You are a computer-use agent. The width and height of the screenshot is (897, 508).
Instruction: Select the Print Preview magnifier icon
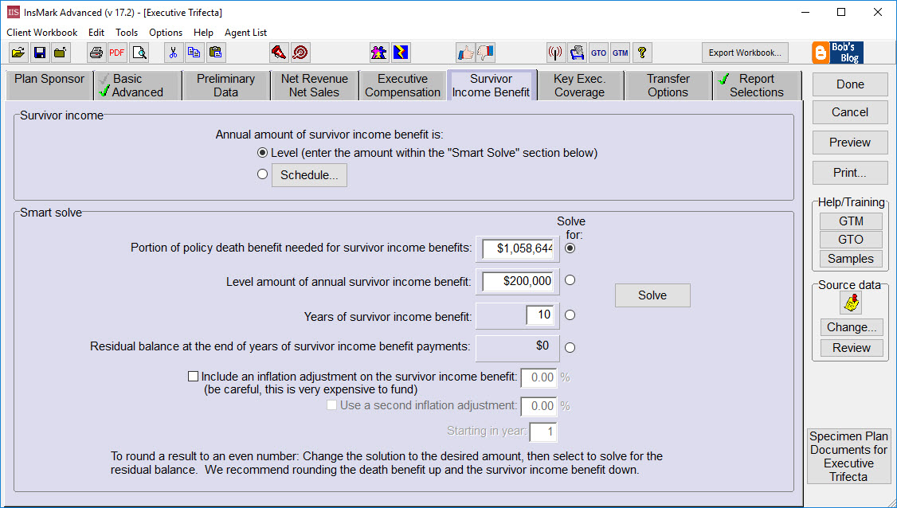coord(138,53)
